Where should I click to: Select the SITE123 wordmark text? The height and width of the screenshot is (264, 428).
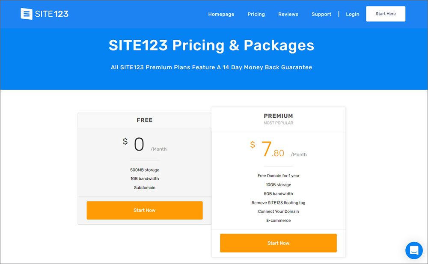click(52, 14)
